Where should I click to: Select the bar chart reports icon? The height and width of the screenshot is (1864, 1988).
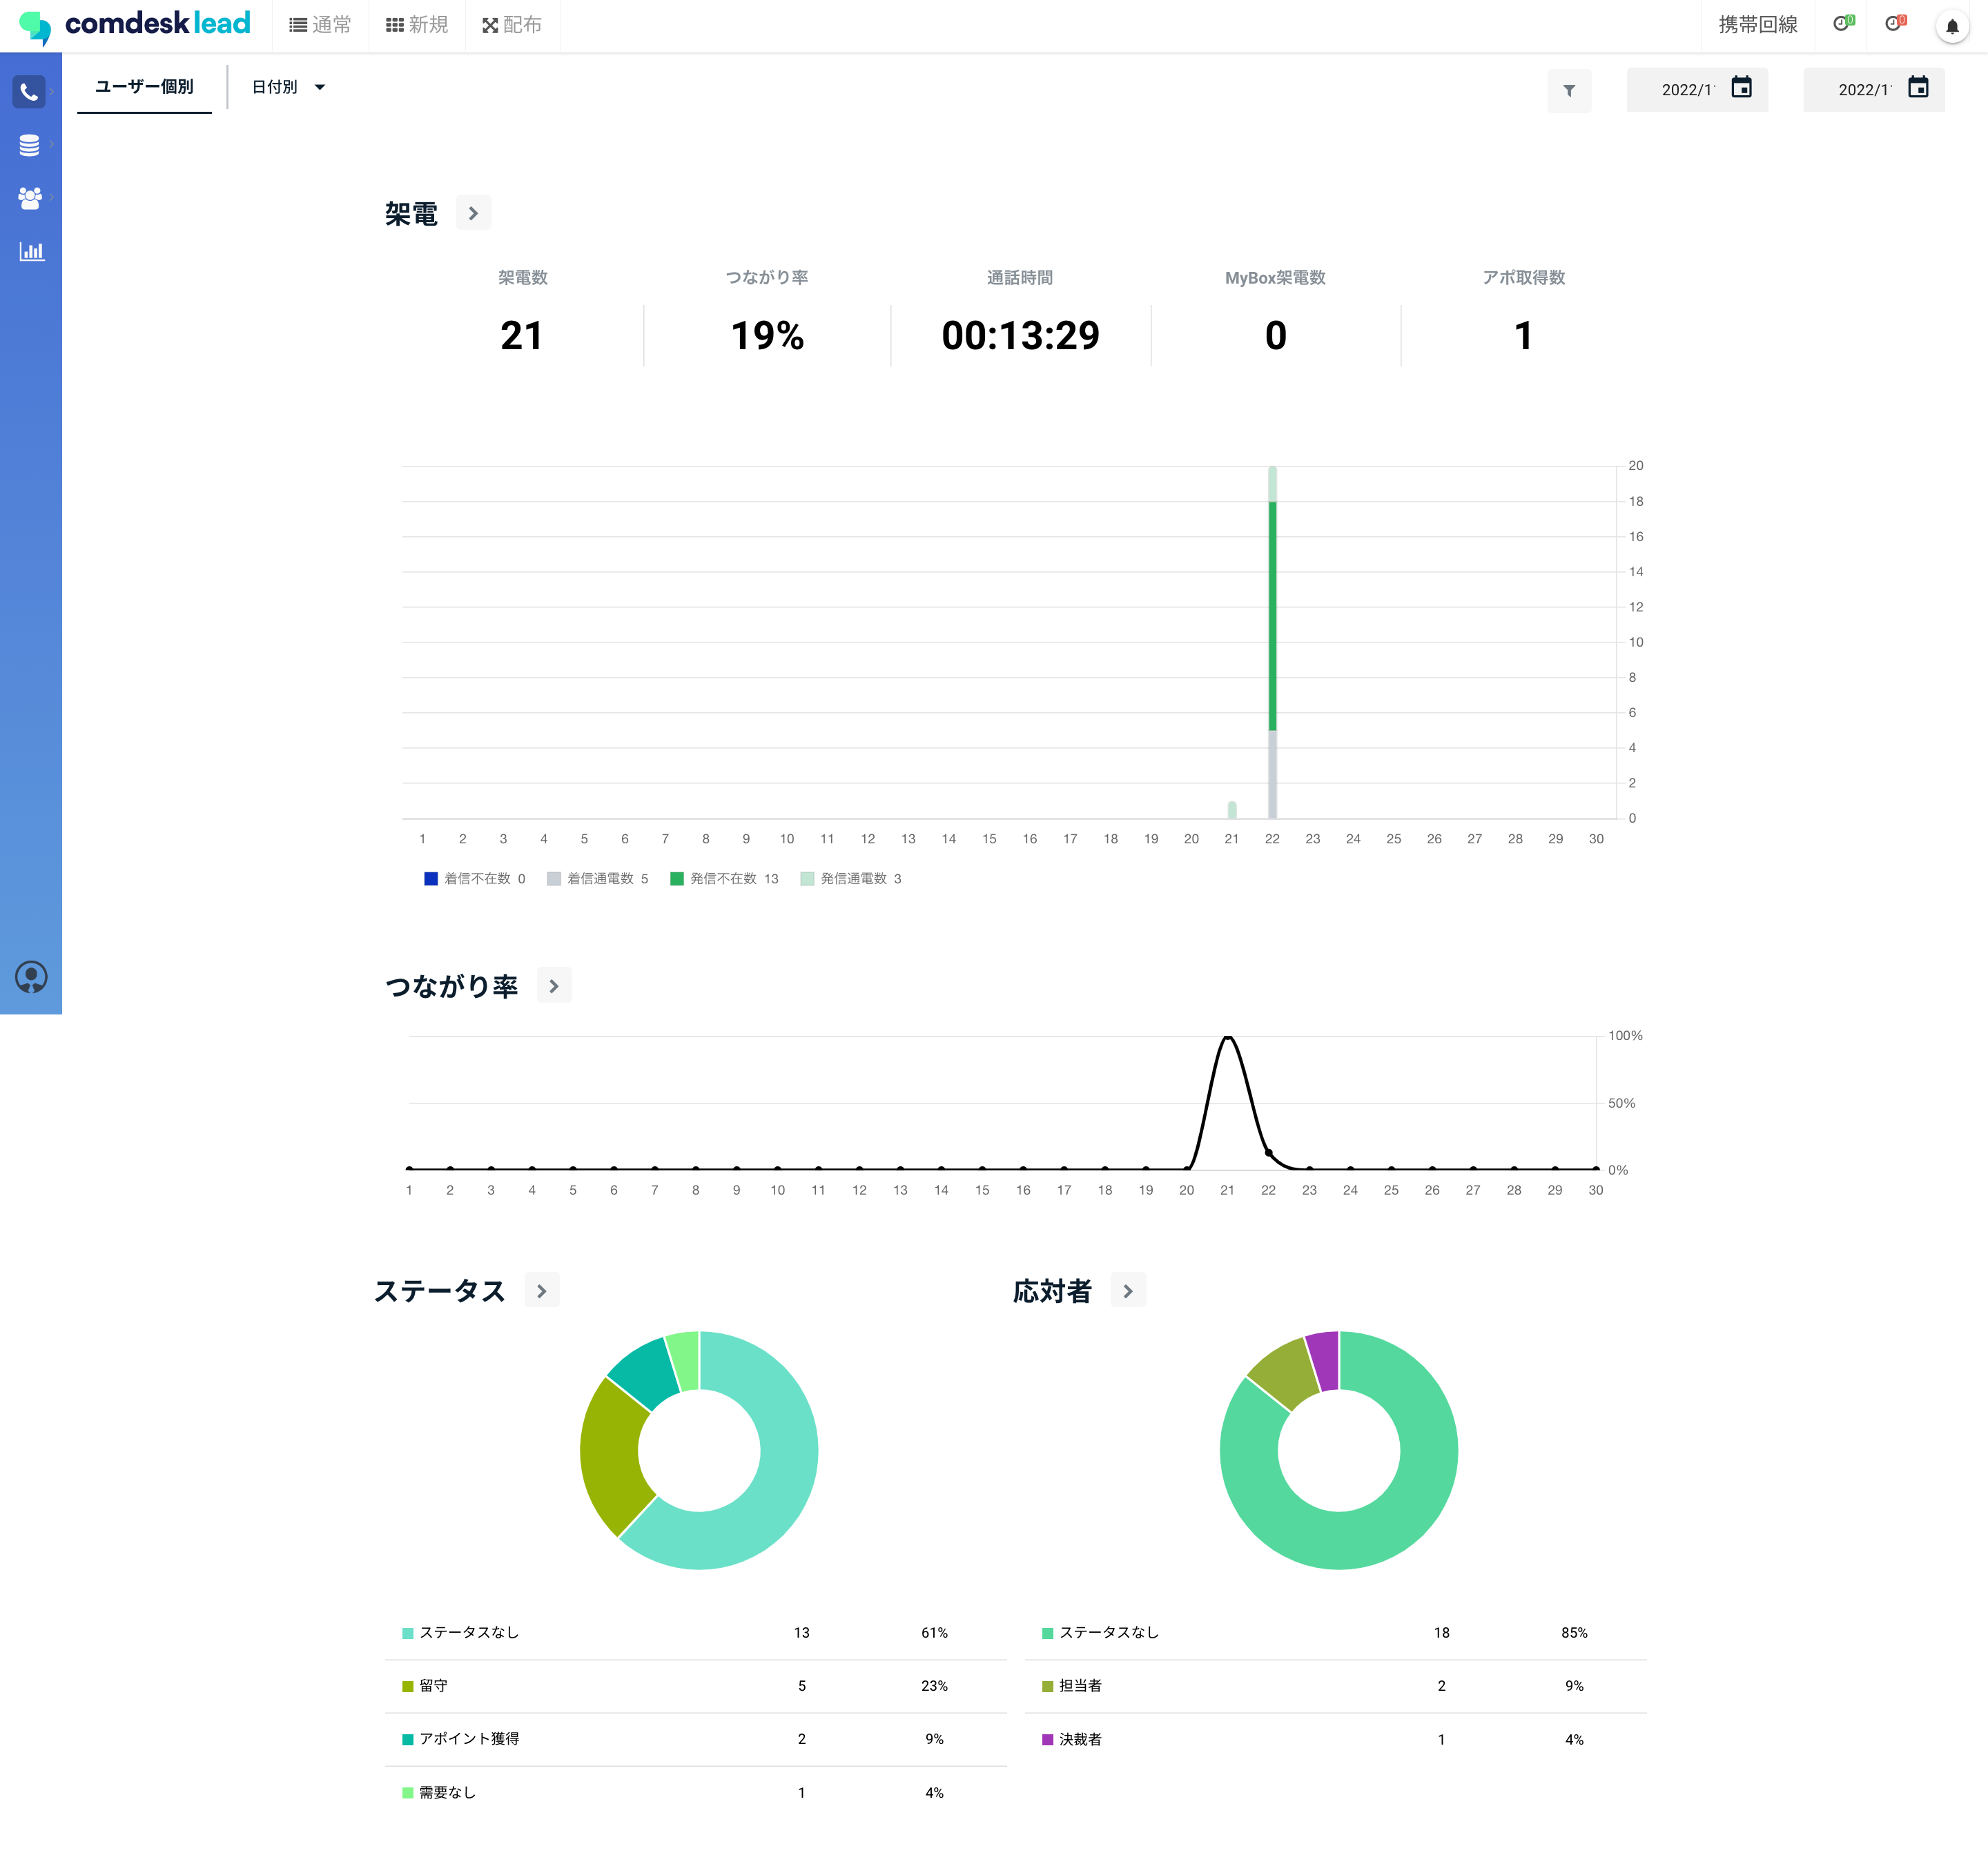tap(31, 251)
